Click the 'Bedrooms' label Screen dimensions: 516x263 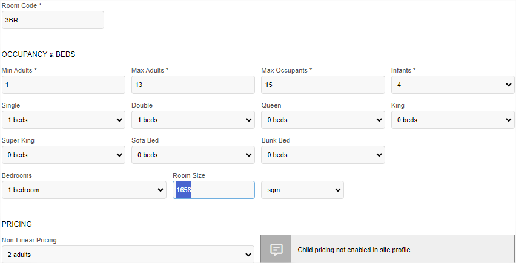(x=17, y=176)
